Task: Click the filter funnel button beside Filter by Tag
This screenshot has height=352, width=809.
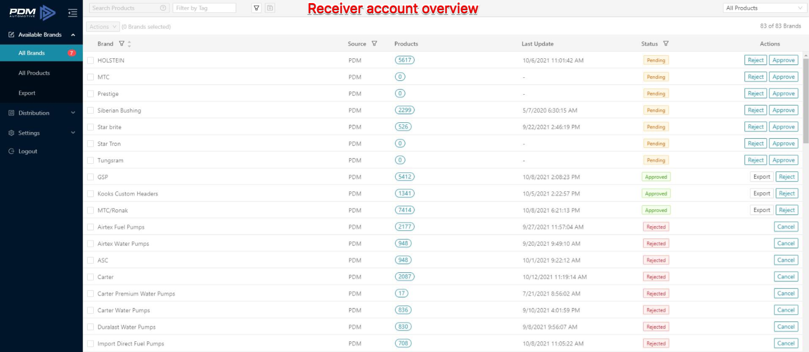Action: (x=257, y=8)
